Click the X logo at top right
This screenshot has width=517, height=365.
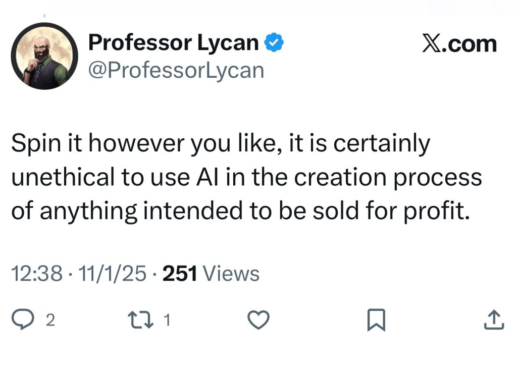432,44
